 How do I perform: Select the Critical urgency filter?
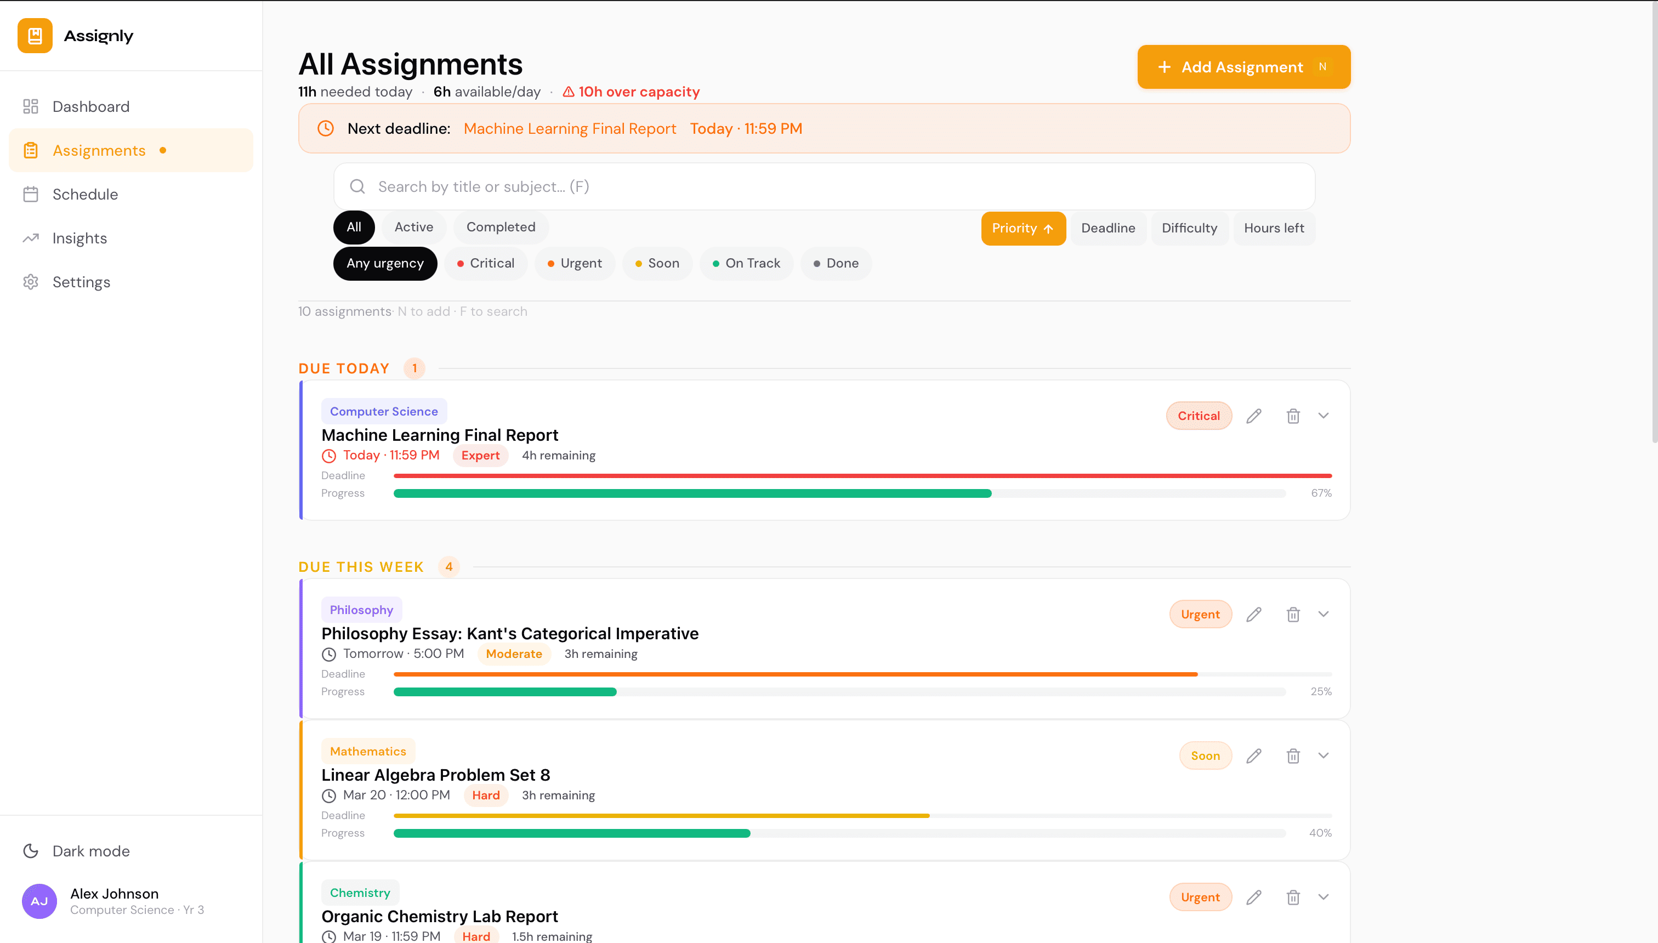pyautogui.click(x=486, y=263)
